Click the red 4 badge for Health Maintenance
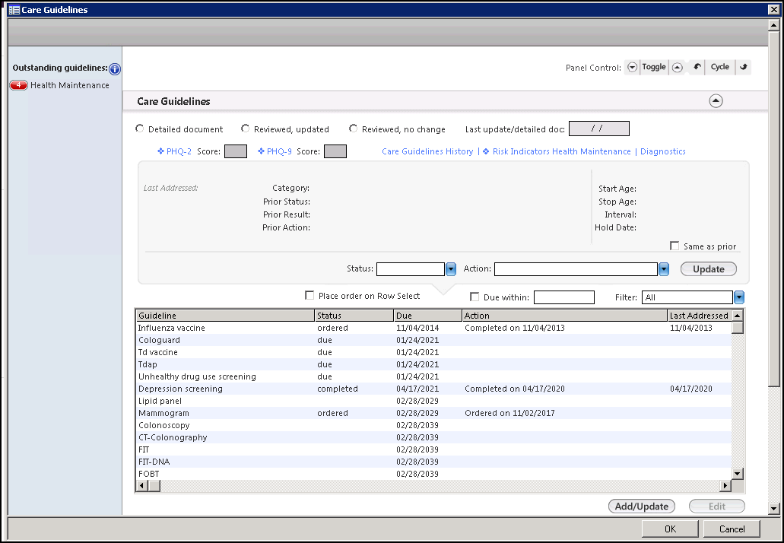 [18, 85]
